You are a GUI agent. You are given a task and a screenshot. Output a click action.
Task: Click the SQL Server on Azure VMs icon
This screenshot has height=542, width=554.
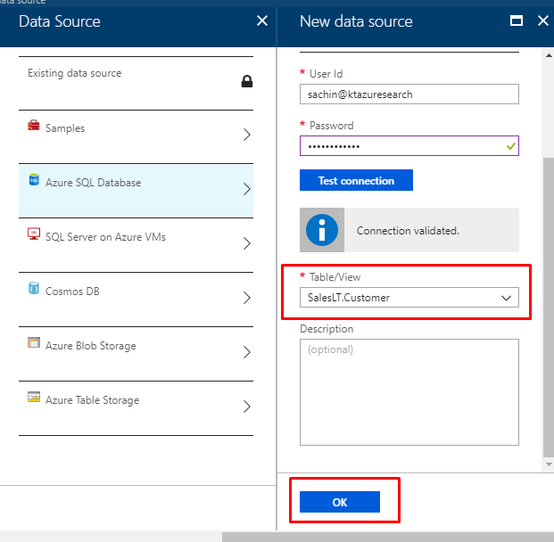34,234
